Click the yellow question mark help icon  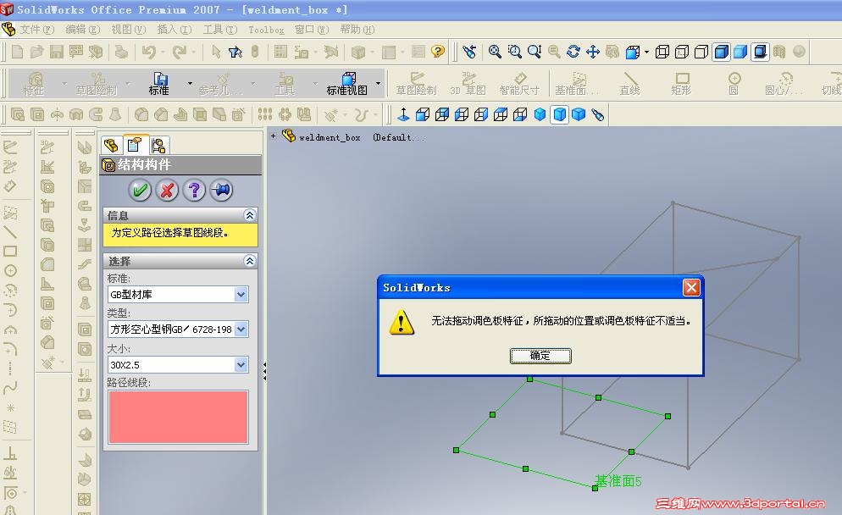[x=438, y=52]
